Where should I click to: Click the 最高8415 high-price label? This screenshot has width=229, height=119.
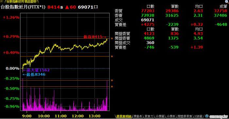(95, 37)
